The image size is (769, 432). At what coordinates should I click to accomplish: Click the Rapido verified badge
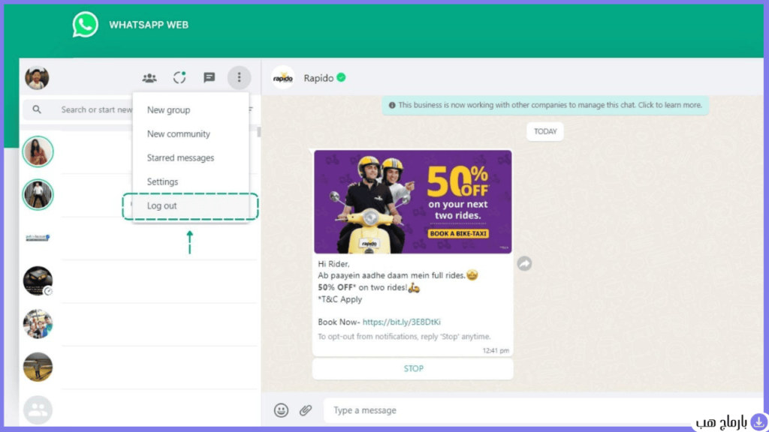[342, 77]
